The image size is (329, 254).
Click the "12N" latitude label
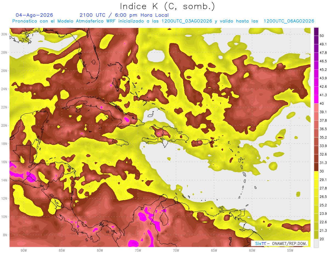click(4, 198)
